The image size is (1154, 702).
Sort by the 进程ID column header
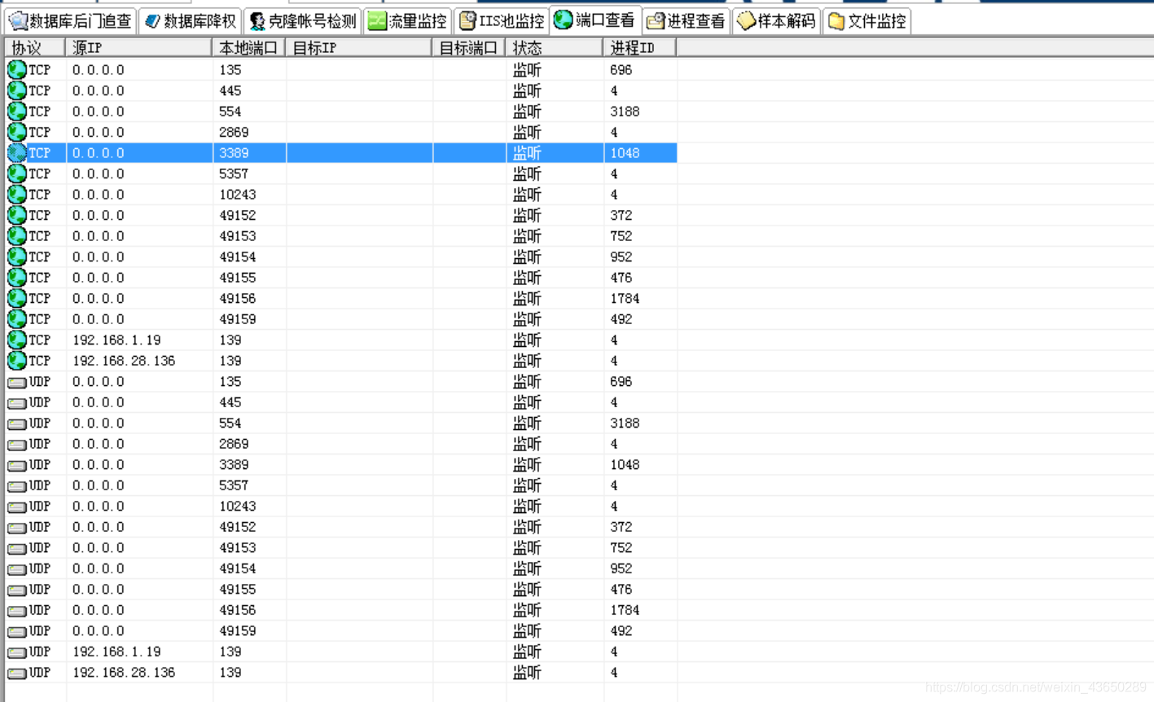point(640,48)
